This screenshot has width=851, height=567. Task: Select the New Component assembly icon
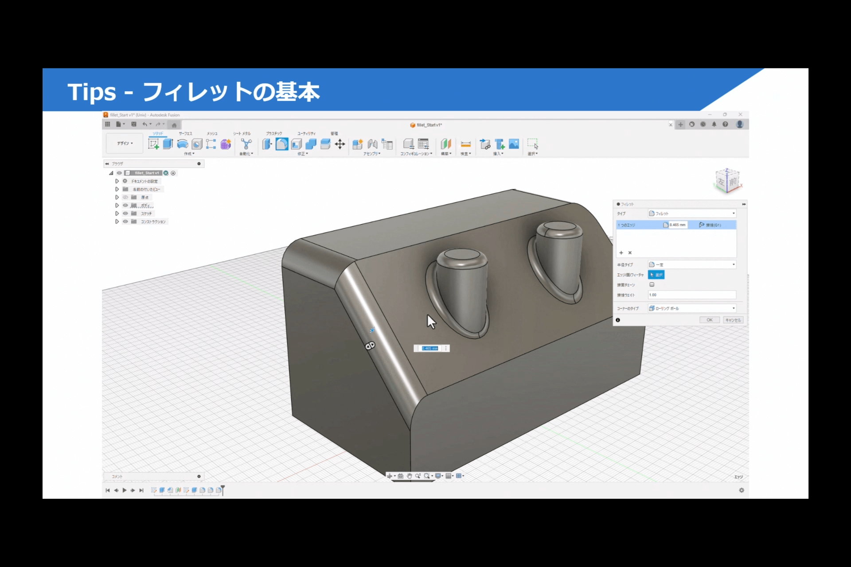pos(358,144)
